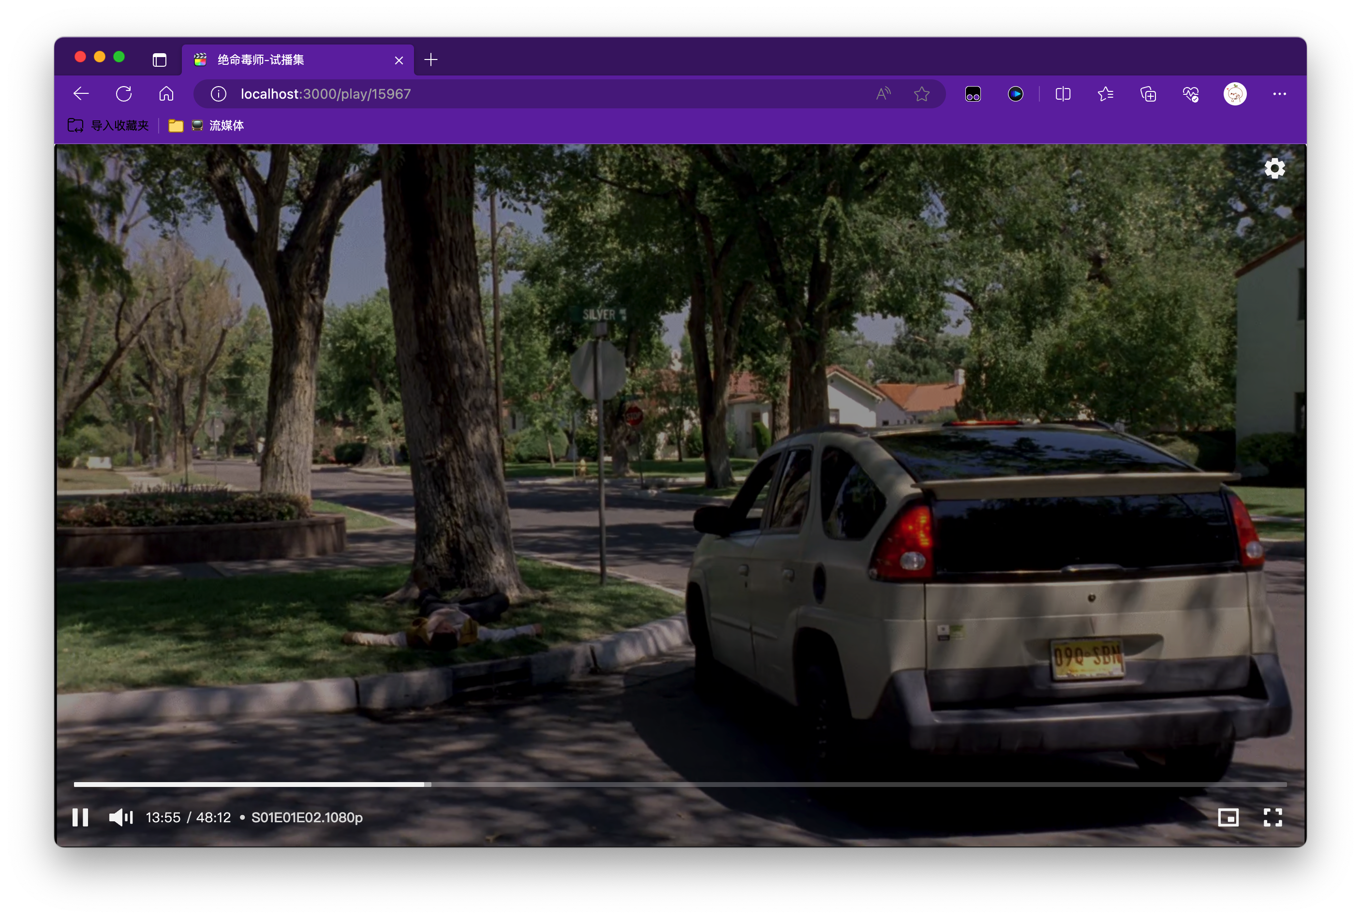
Task: Add this page to favorites
Action: (922, 94)
